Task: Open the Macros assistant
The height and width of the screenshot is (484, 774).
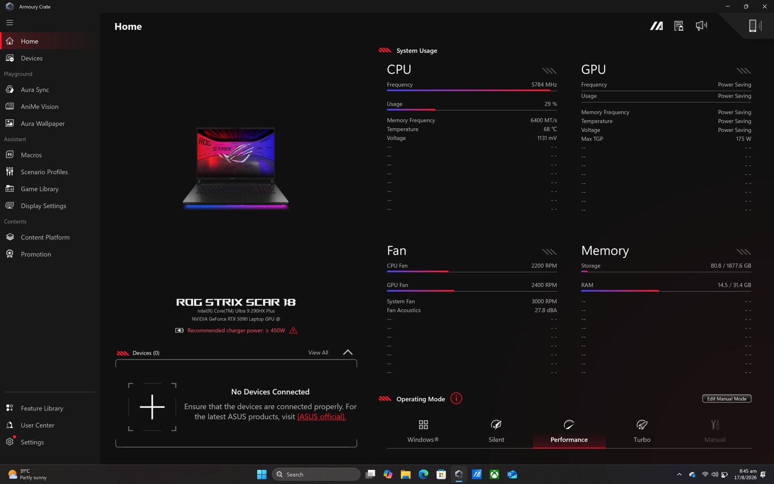Action: click(x=48, y=155)
